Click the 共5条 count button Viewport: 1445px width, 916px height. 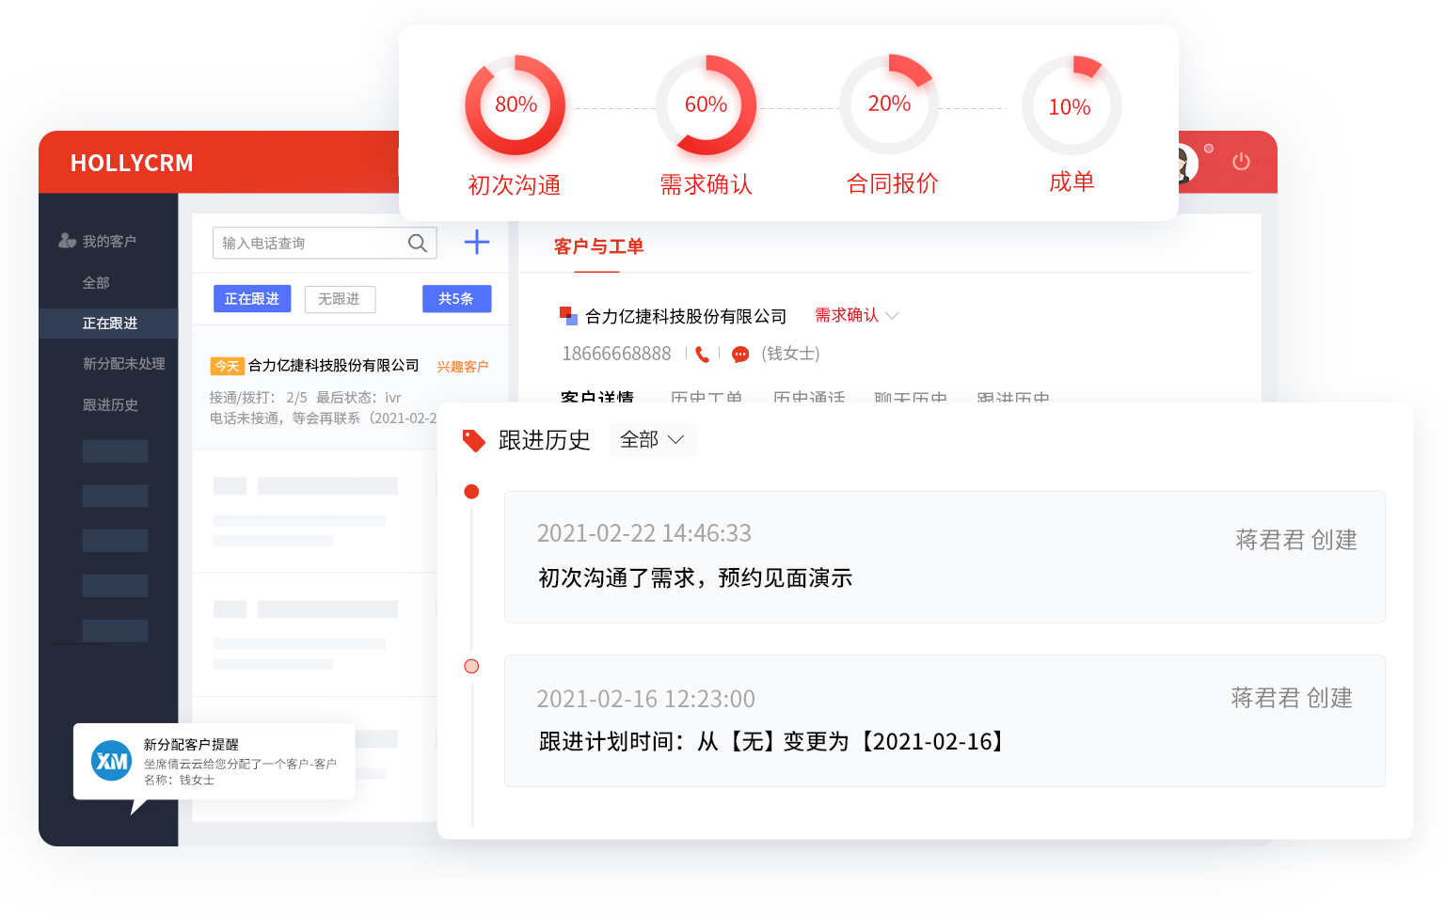(456, 298)
